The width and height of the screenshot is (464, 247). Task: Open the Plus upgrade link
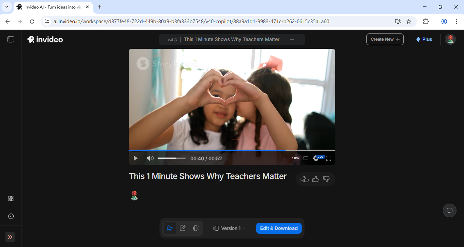[x=424, y=39]
